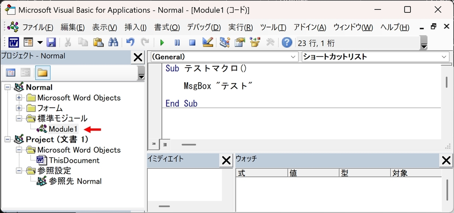
Task: Click the View Microsoft Word toolbar icon
Action: click(x=14, y=42)
